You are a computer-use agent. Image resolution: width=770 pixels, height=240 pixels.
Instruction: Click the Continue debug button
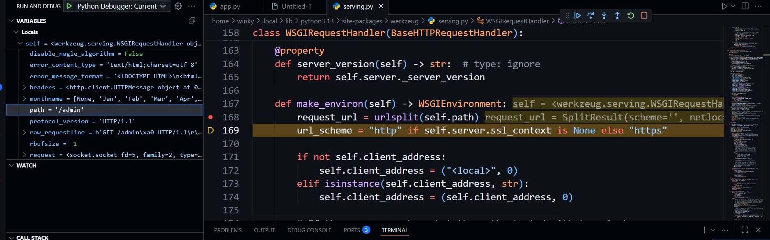[577, 16]
